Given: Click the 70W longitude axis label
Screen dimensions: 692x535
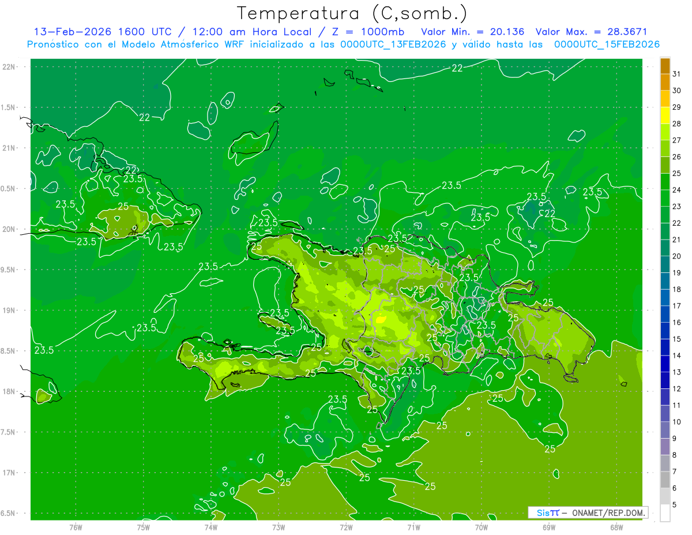Looking at the screenshot, I should [482, 527].
